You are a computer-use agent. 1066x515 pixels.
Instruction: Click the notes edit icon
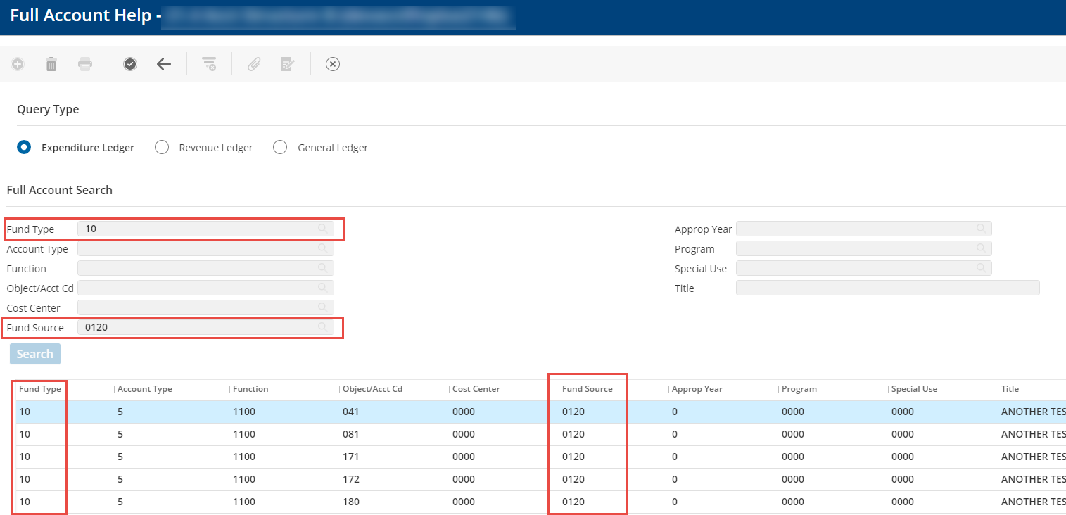click(x=288, y=64)
